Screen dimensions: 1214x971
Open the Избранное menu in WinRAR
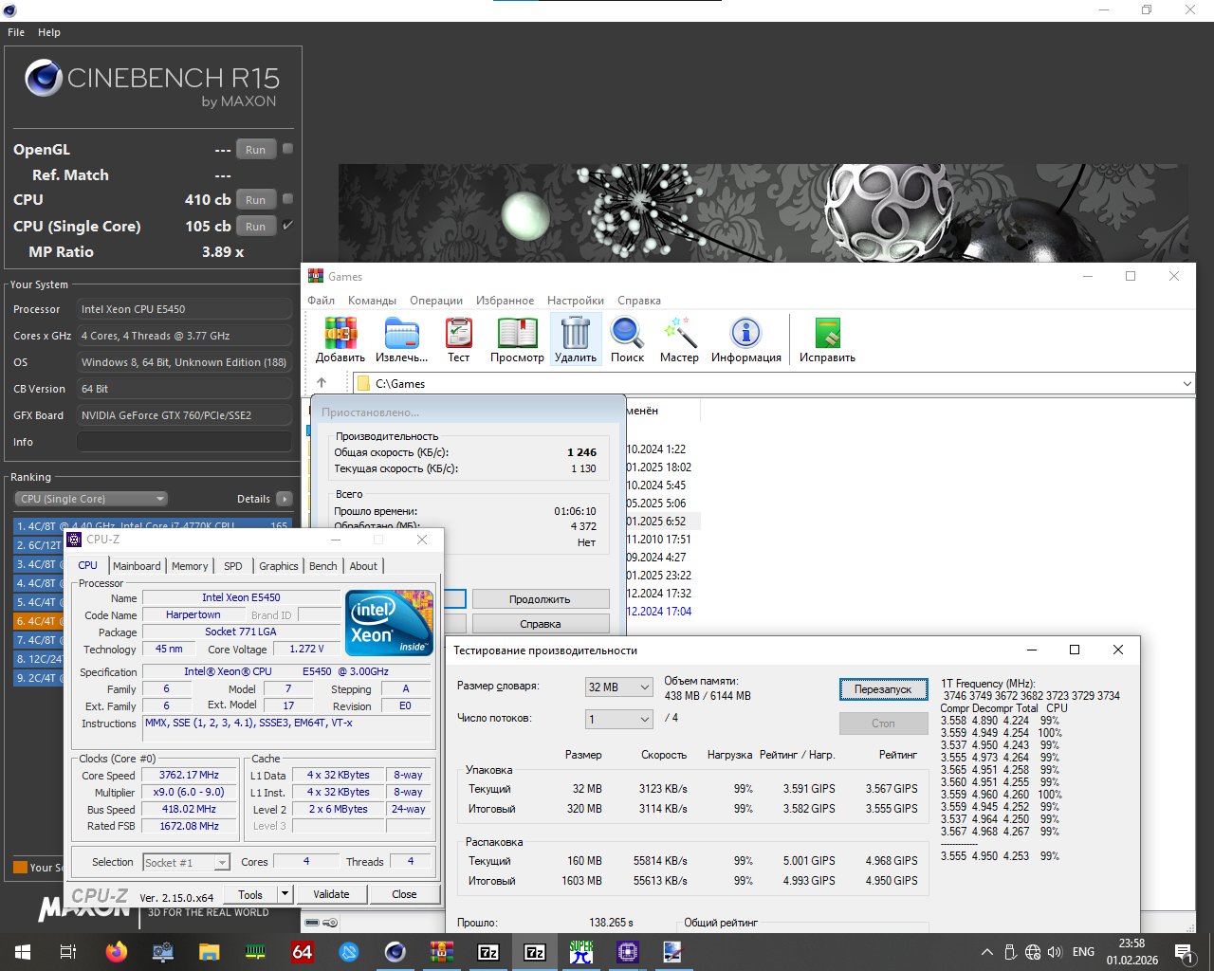505,301
